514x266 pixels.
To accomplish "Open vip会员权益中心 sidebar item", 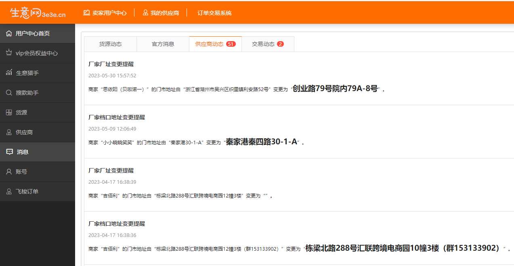I will 38,53.
